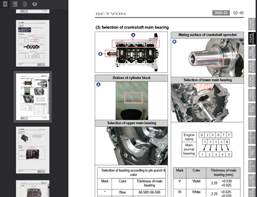The height and width of the screenshot is (197, 257).
Task: Click the 'Main journal bearing' diagram label
Action: coord(189,149)
